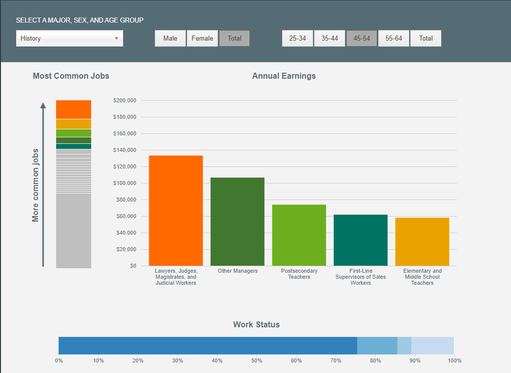Click the light green Postsecondary Teachers bar

point(299,235)
